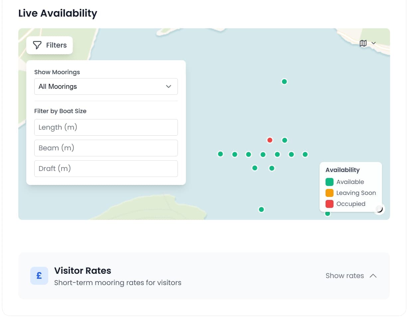Click the funnel icon on the Filters button

coord(37,45)
